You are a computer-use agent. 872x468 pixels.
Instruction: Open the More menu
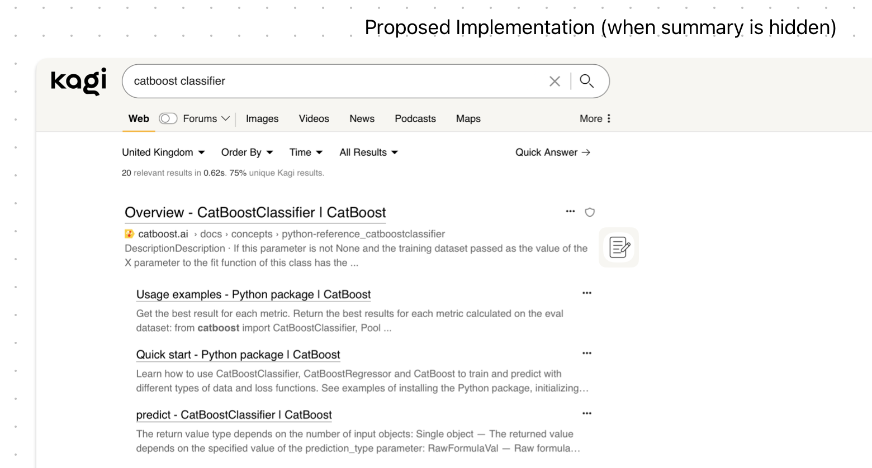(595, 119)
